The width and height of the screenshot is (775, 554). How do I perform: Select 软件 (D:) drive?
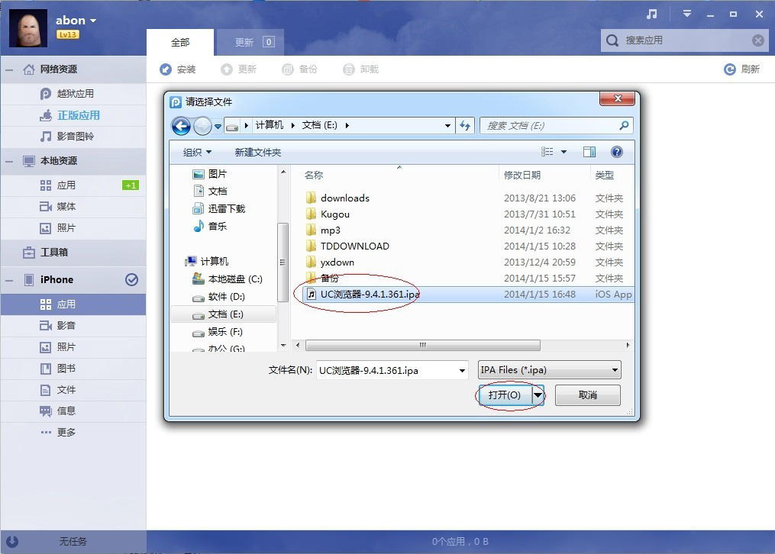coord(219,298)
